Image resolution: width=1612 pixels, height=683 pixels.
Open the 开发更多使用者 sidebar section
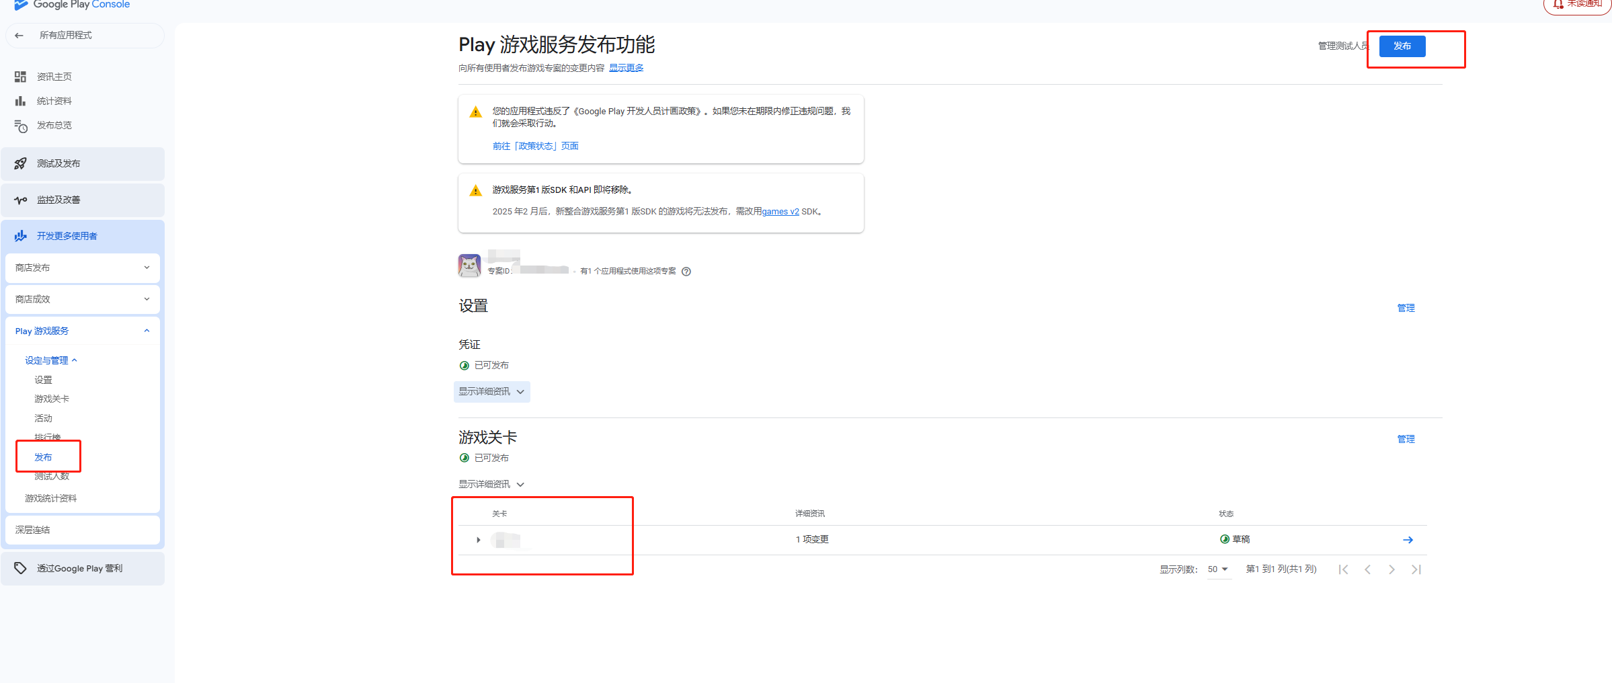(83, 236)
